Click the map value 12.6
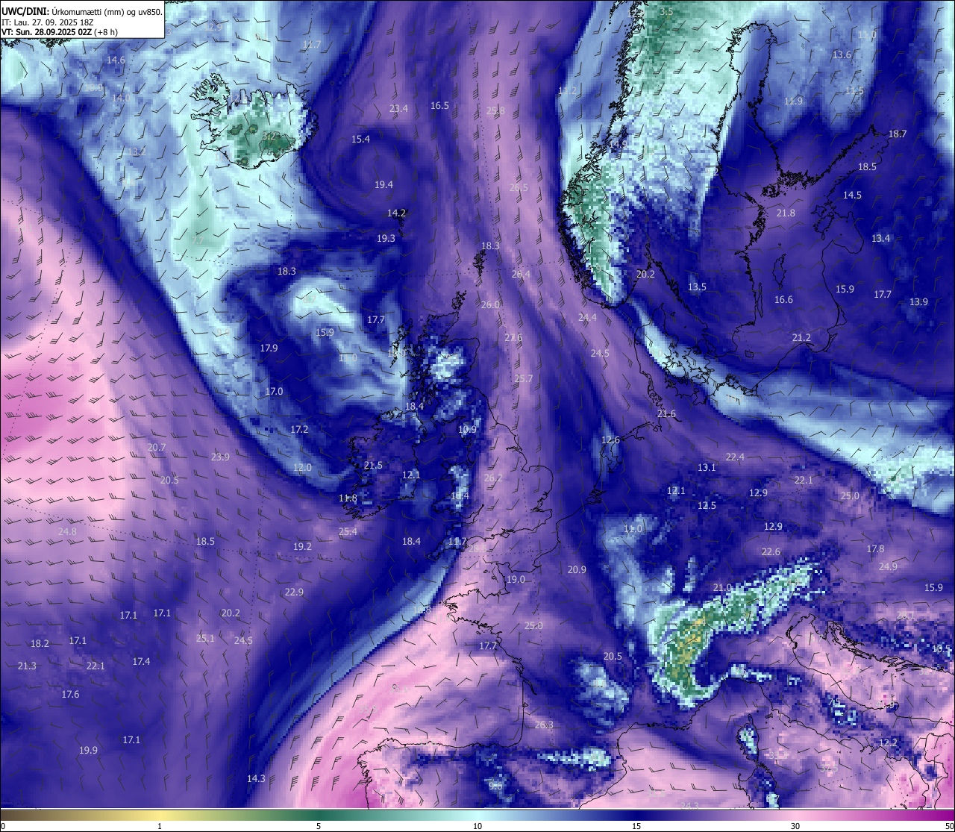The height and width of the screenshot is (832, 955). click(x=610, y=440)
